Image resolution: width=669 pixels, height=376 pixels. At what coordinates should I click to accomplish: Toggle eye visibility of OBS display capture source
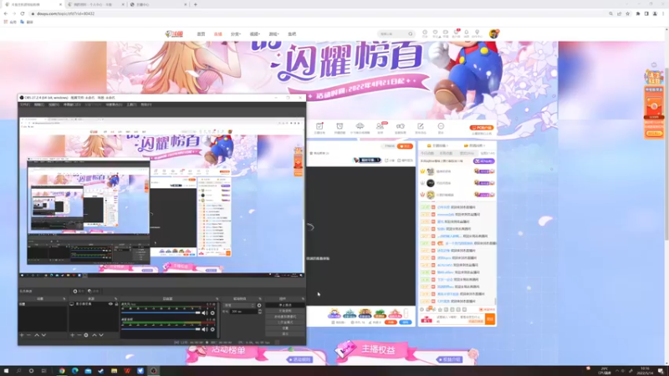[x=110, y=304]
